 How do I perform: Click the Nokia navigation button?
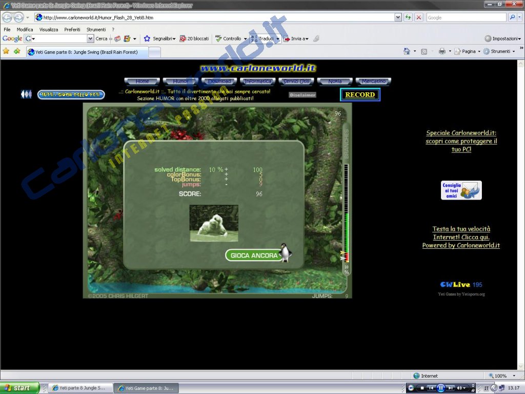(x=335, y=82)
